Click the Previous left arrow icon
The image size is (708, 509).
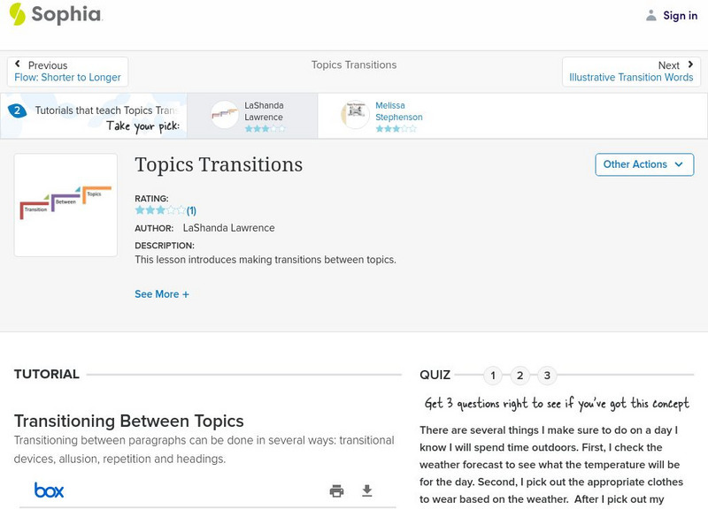point(19,65)
